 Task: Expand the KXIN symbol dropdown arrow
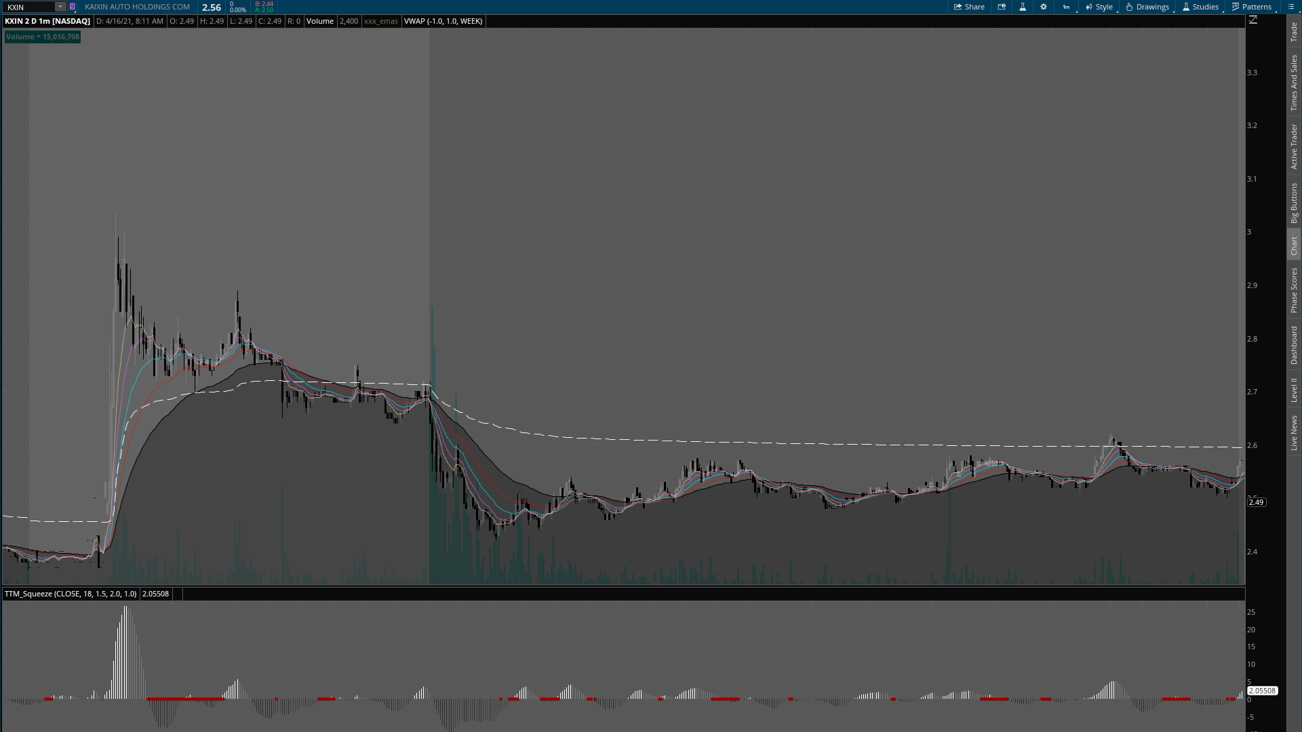pos(60,7)
